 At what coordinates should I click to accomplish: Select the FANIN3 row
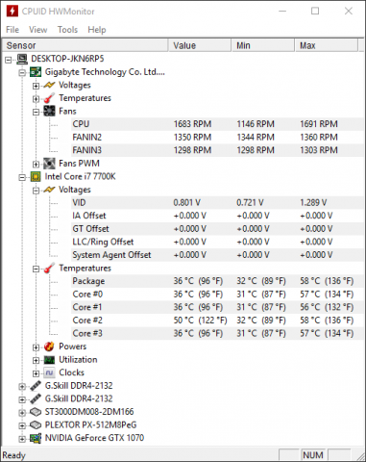tap(217, 150)
